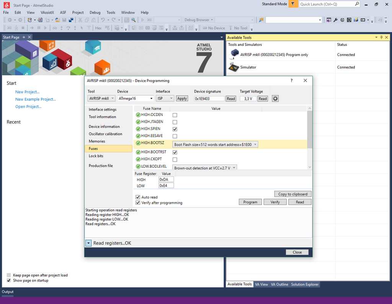Uncheck Verify after programming checkbox
The image size is (392, 304).
coord(138,203)
